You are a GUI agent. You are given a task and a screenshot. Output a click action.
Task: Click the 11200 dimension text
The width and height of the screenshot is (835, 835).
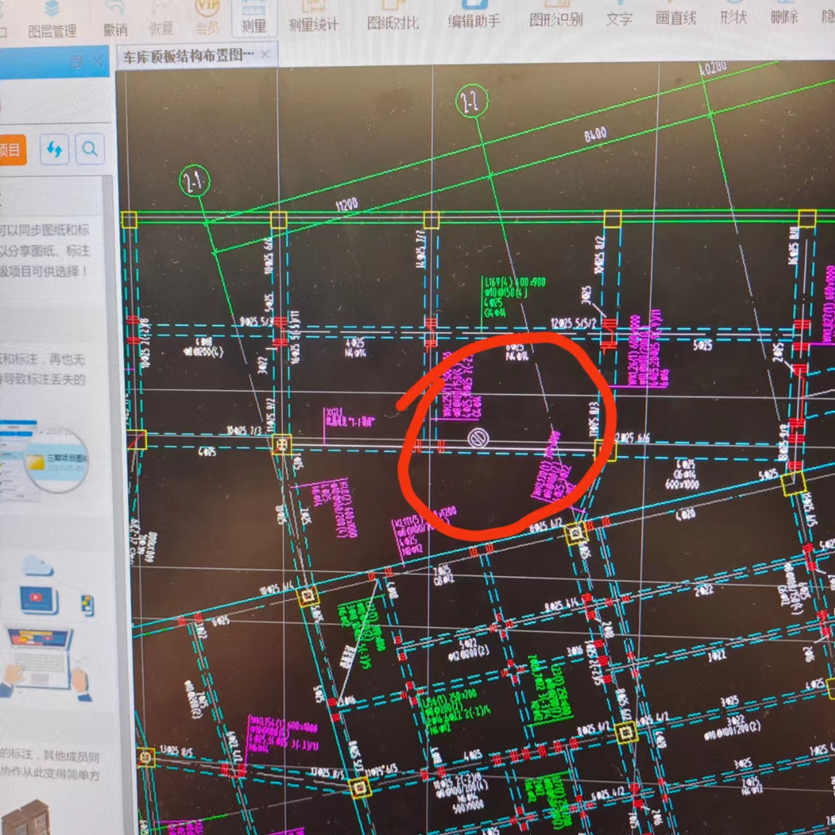[x=346, y=204]
